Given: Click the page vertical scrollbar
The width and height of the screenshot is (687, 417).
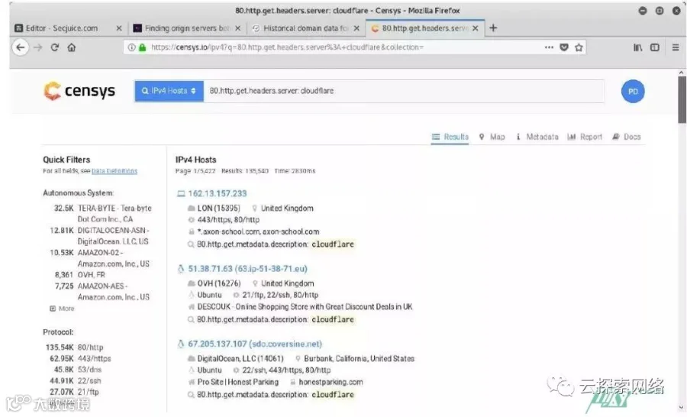Looking at the screenshot, I should tap(682, 100).
